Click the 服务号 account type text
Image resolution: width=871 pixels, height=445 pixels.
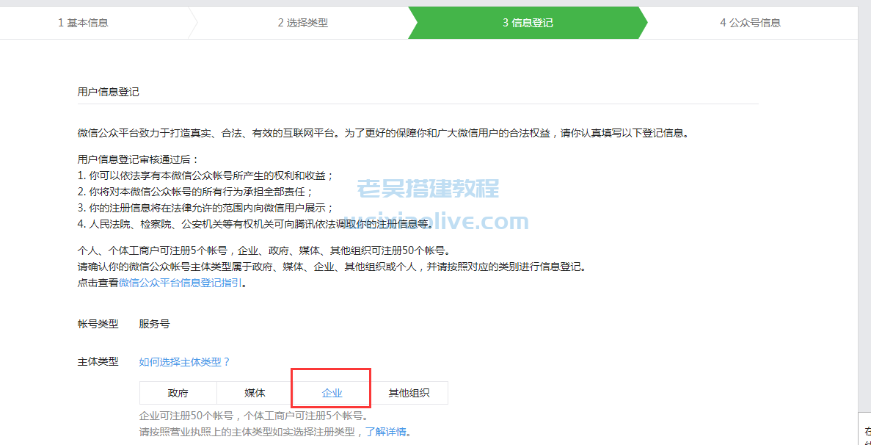coord(154,323)
